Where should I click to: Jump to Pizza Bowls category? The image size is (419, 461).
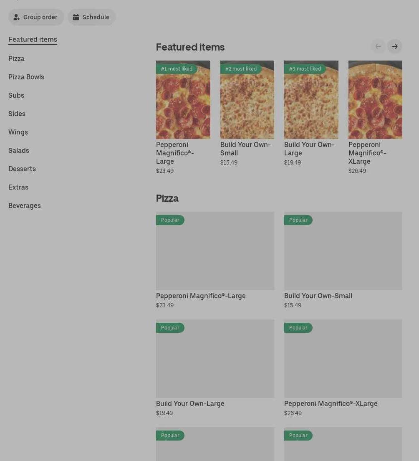tap(26, 77)
